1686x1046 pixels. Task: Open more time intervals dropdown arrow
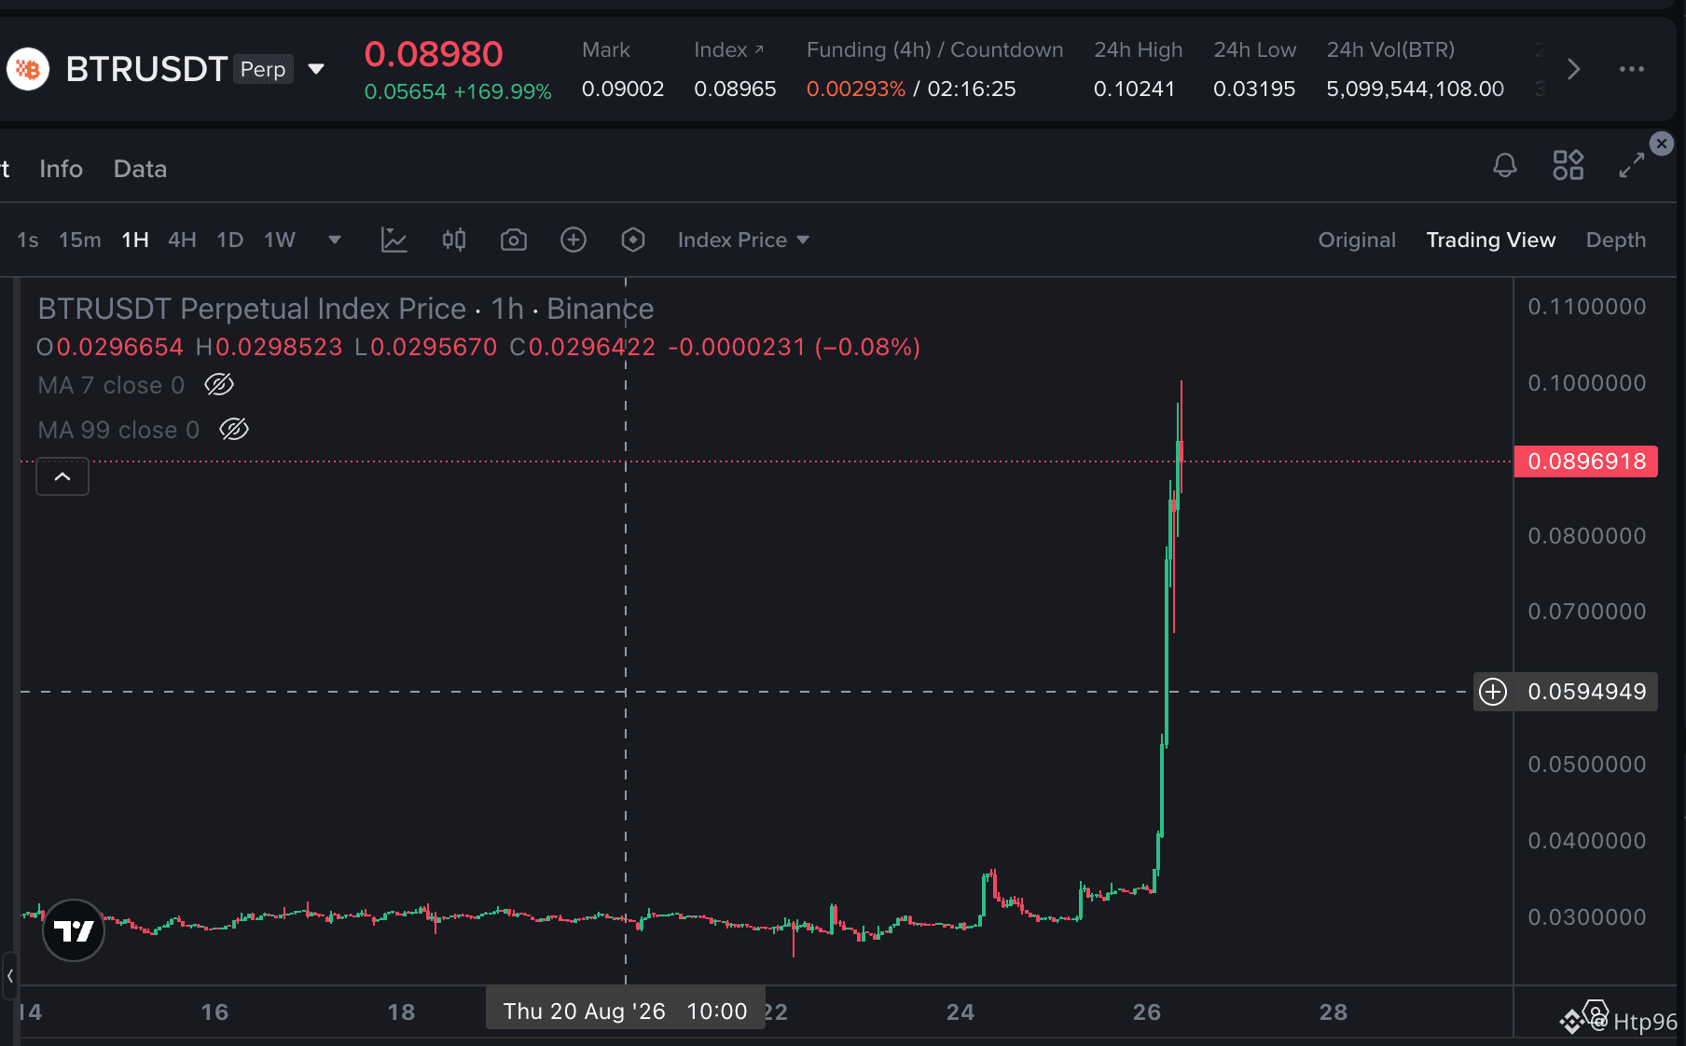click(335, 241)
